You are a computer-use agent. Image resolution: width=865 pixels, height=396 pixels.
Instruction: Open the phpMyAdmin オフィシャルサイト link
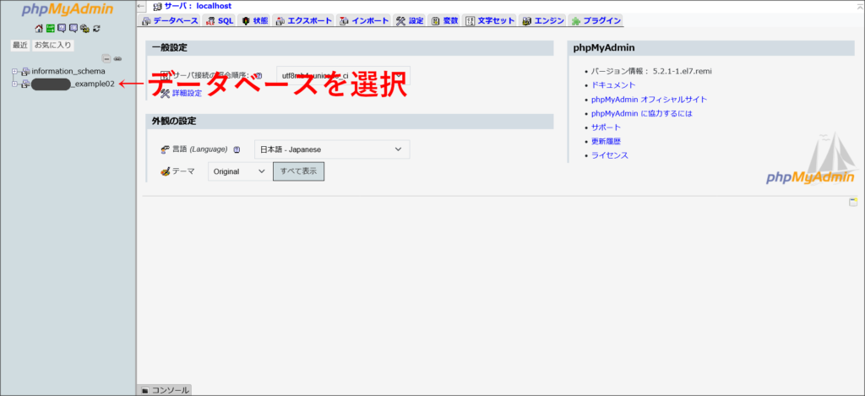pos(650,100)
